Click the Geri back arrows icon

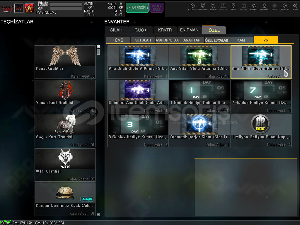click(x=295, y=7)
